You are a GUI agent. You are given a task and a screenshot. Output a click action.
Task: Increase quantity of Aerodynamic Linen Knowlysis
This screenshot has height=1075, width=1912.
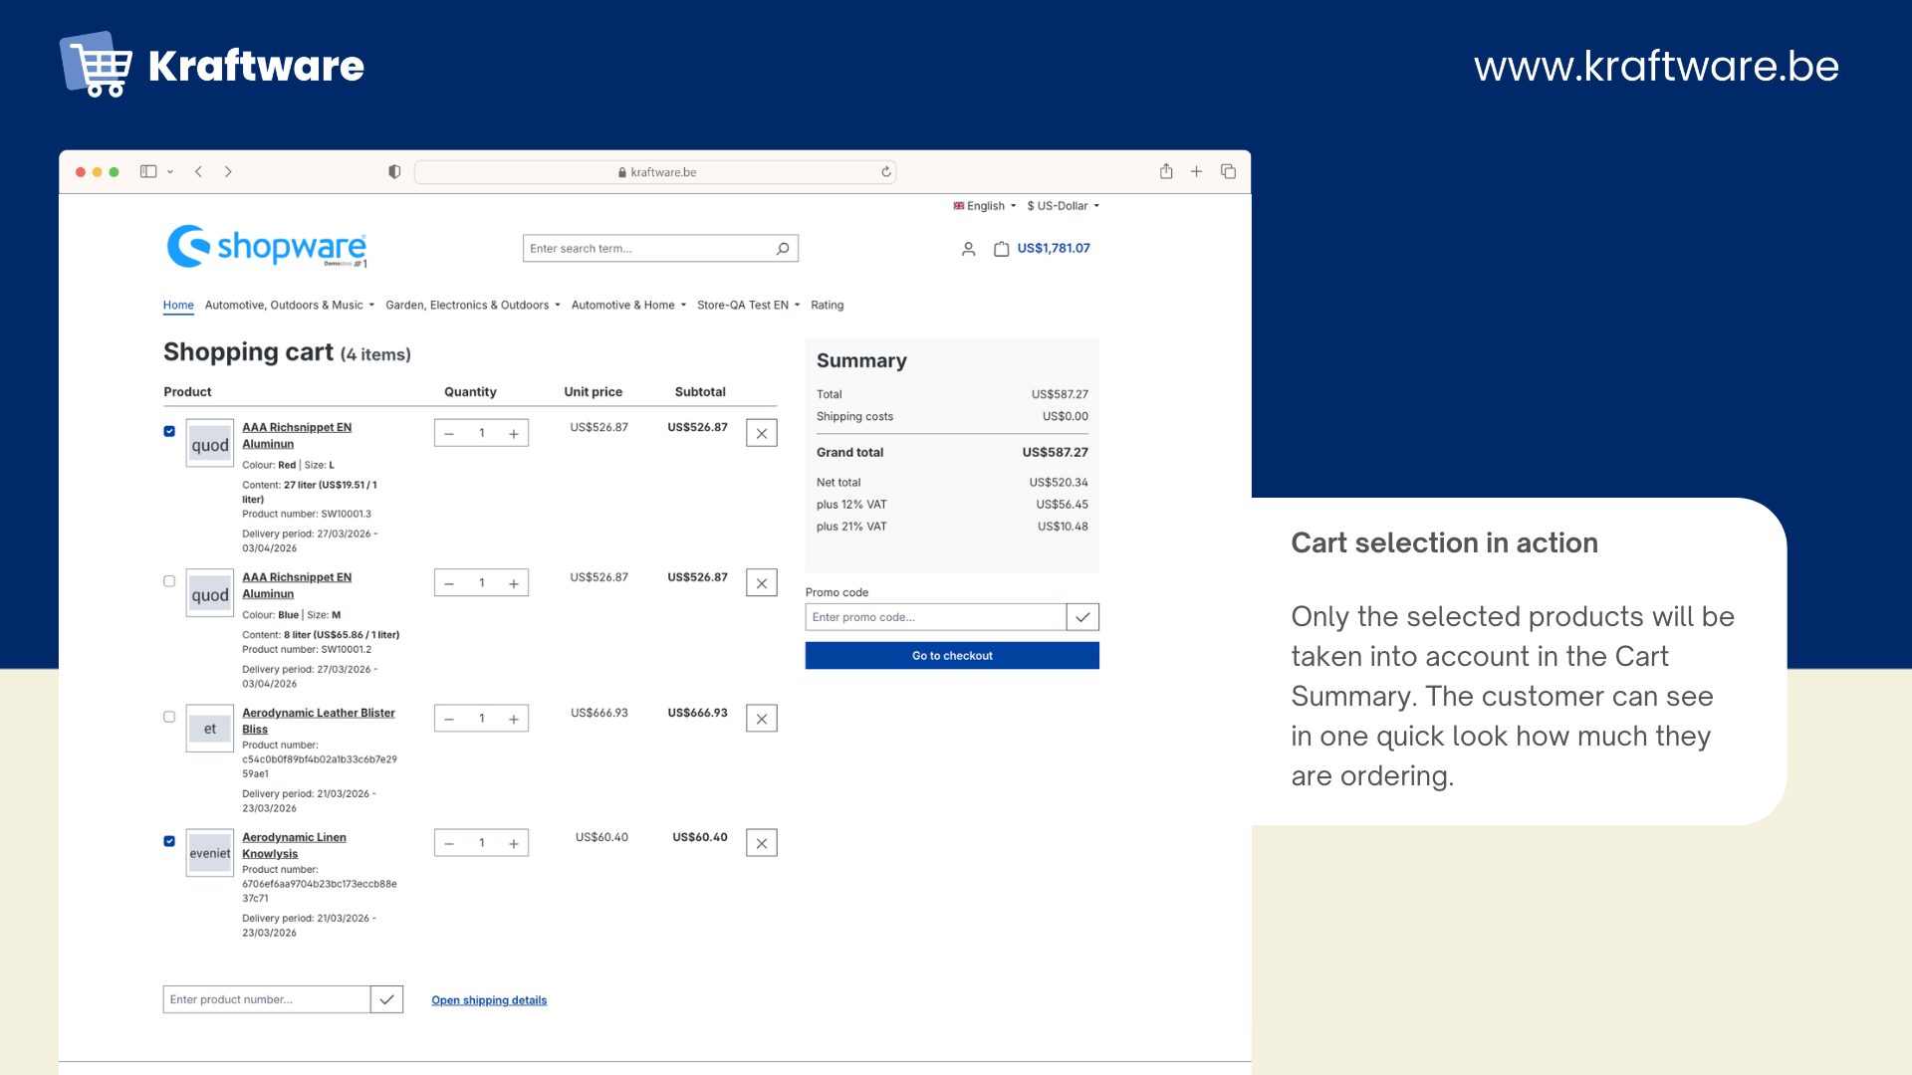tap(514, 843)
